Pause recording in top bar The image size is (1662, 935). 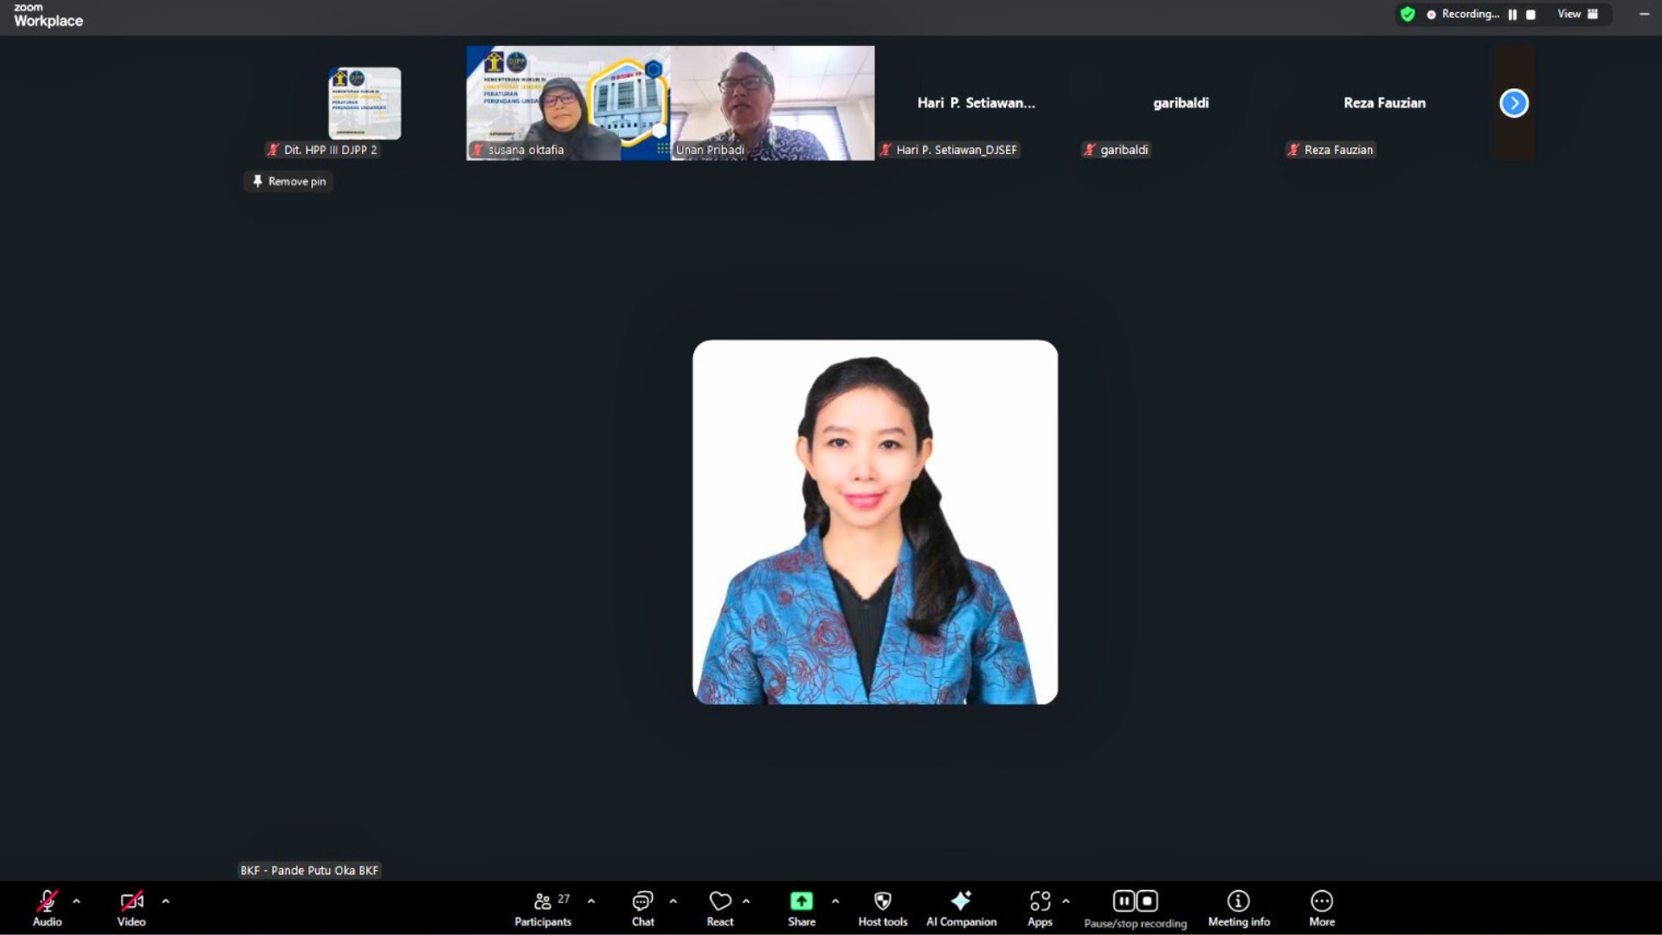(1512, 15)
